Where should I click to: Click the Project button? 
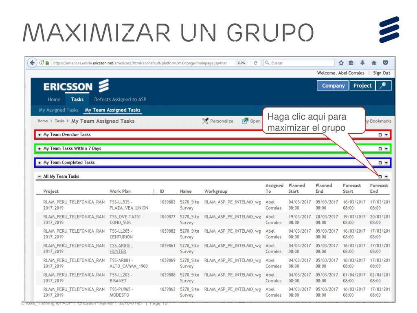362,86
